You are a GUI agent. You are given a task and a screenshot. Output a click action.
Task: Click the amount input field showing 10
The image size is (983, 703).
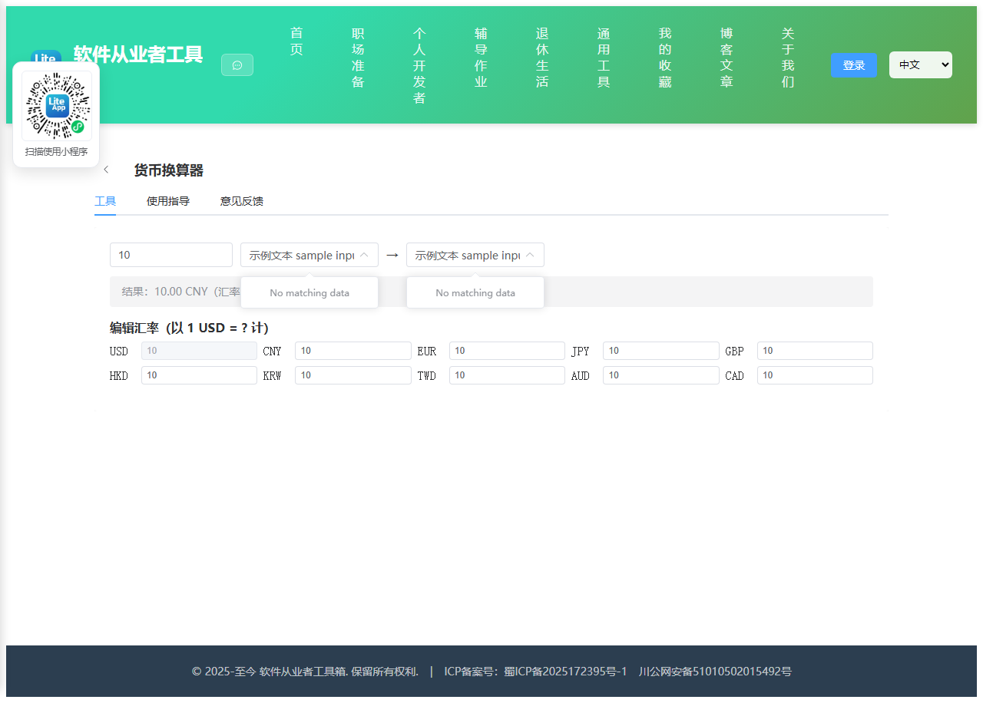point(171,255)
